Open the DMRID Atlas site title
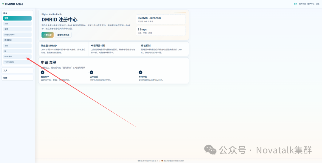This screenshot has width=322, height=163. (14, 4)
